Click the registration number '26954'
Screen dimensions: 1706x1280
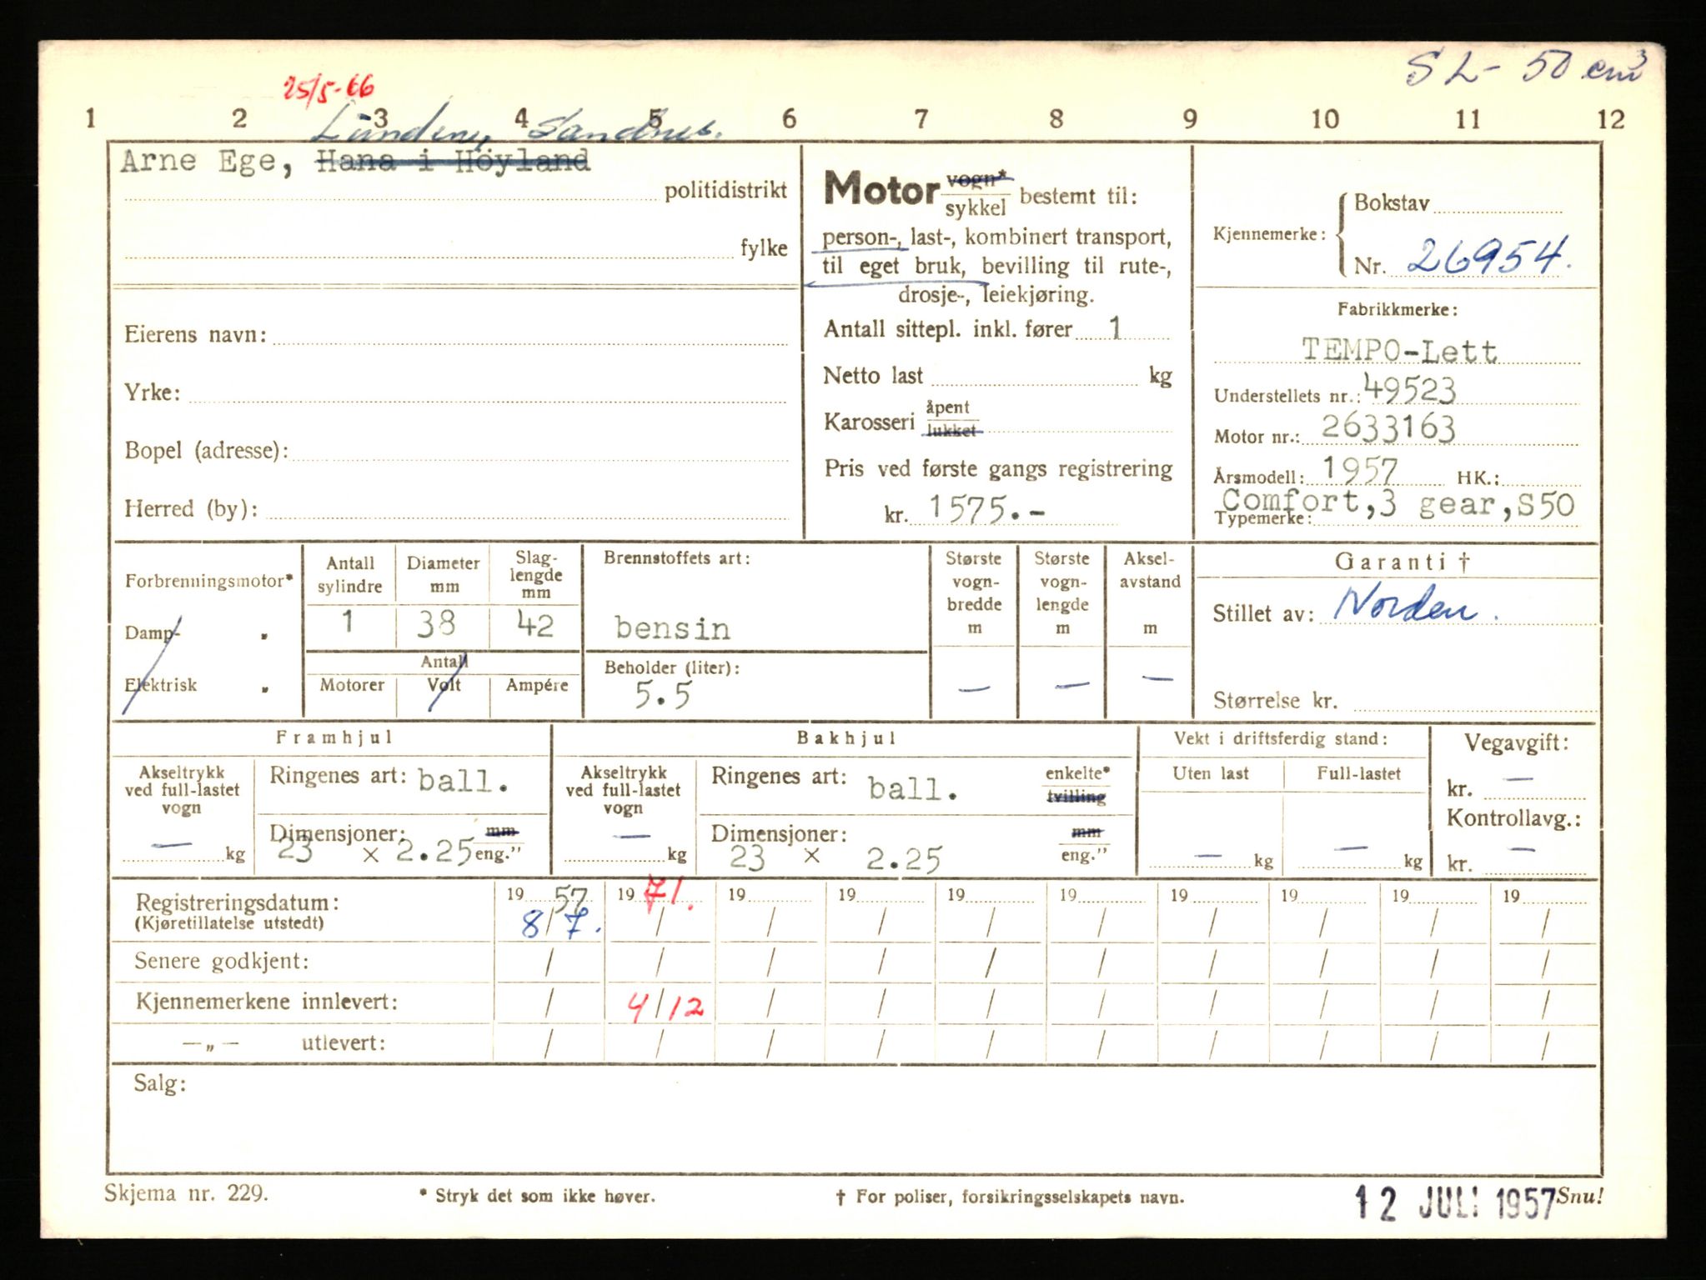1488,256
